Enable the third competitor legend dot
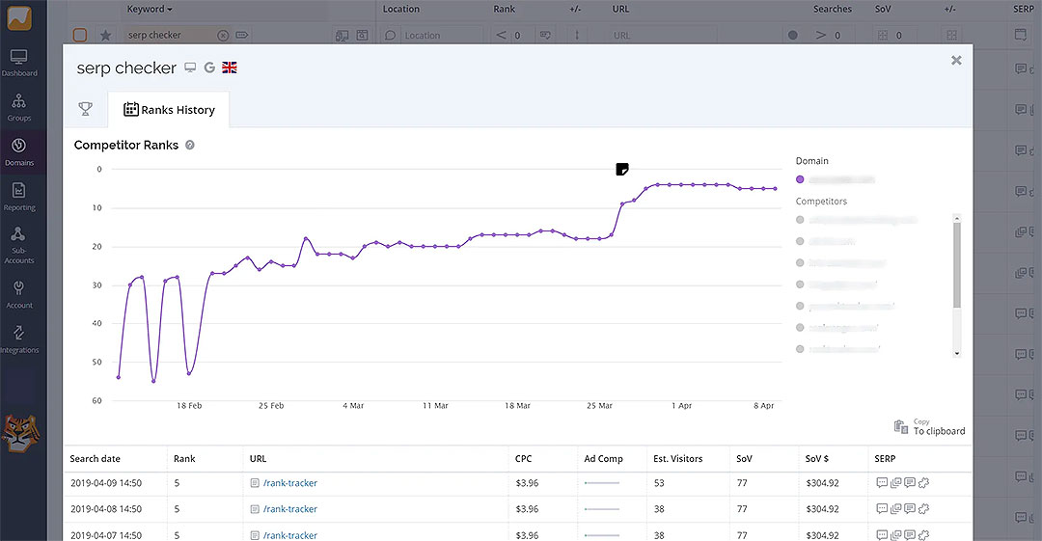Viewport: 1042px width, 541px height. 800,262
